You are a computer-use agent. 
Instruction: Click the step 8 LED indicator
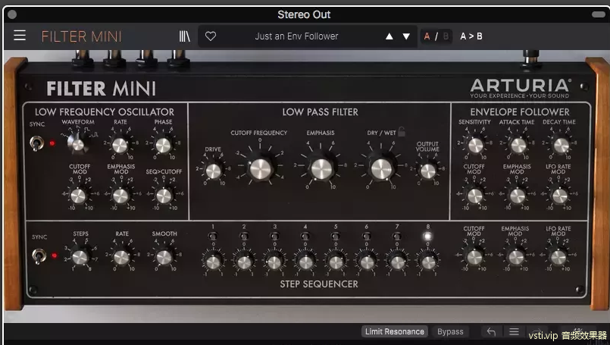click(428, 236)
